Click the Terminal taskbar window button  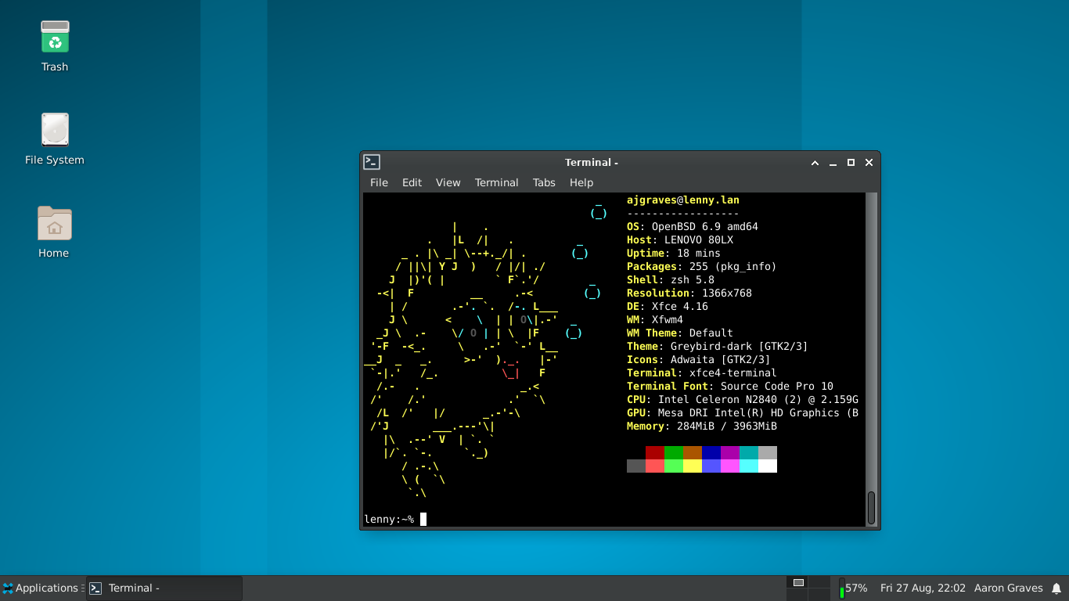pyautogui.click(x=164, y=588)
